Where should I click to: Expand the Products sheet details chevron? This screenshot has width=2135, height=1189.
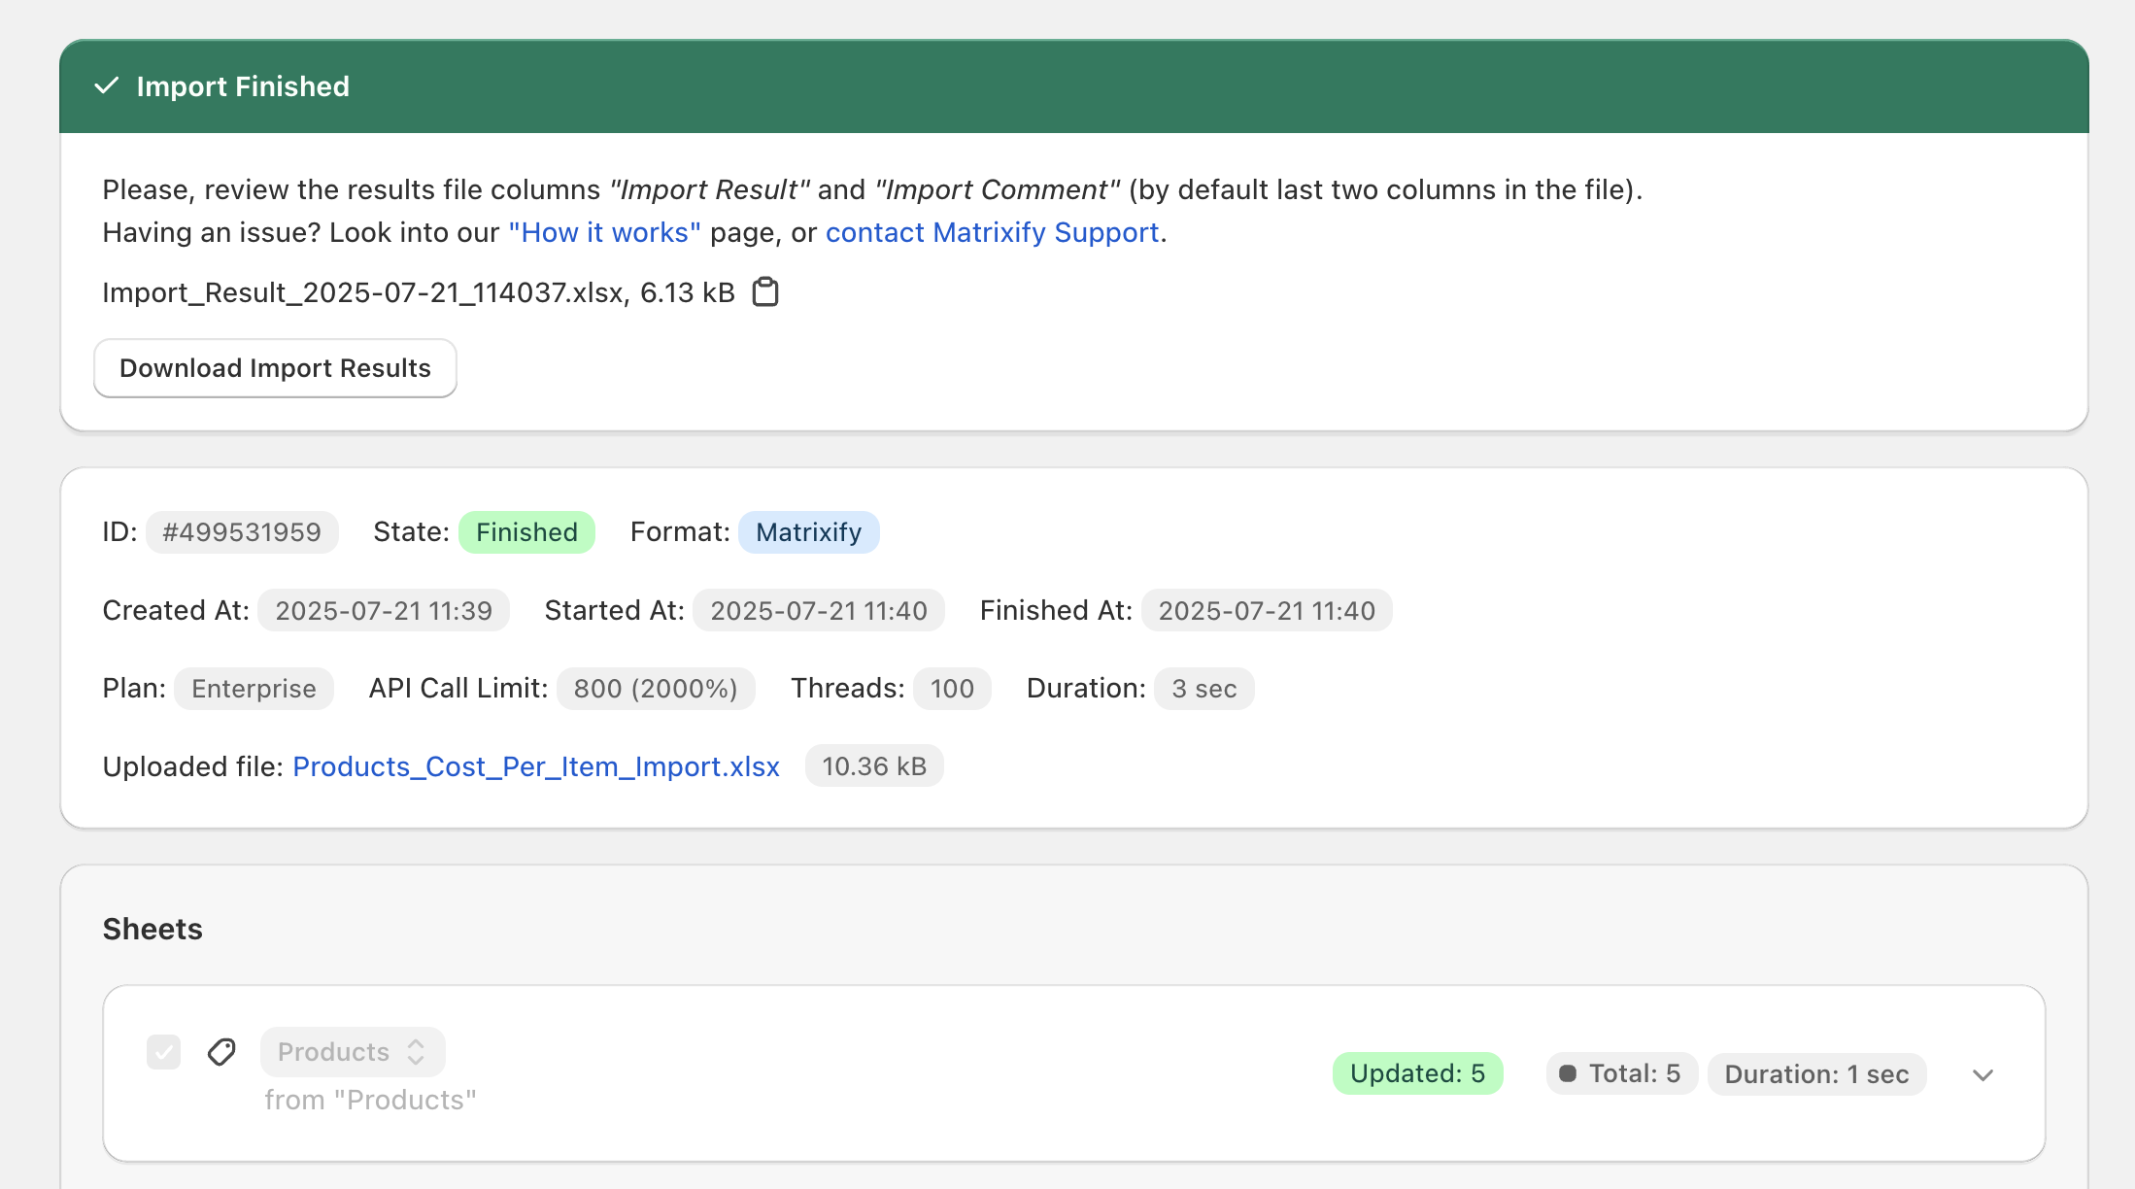click(x=1982, y=1074)
